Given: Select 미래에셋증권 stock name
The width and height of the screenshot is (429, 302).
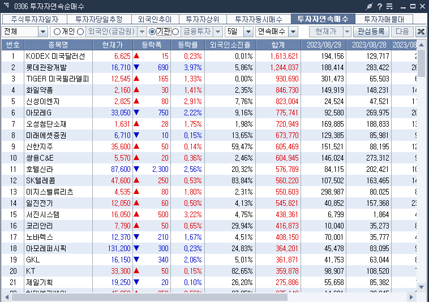Looking at the screenshot, I should [46, 136].
